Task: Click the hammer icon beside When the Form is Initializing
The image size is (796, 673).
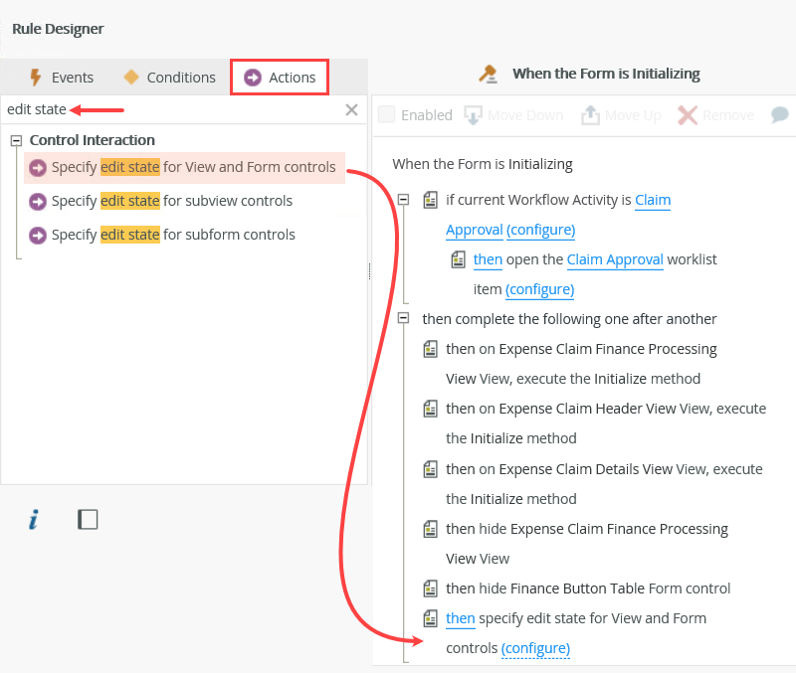Action: [x=487, y=74]
